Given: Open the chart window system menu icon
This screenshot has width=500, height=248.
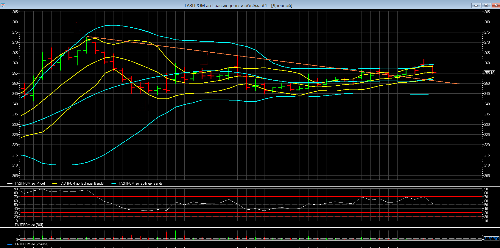Looking at the screenshot, I should [x=3, y=5].
